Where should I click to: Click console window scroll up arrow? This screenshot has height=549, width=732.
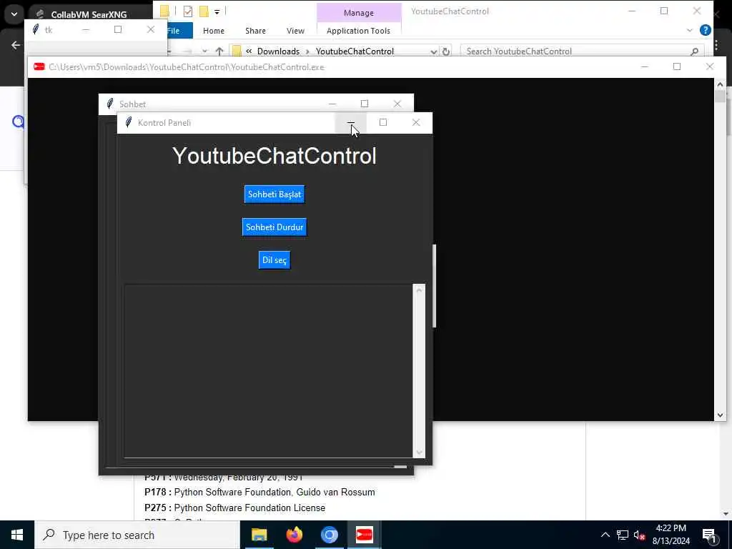pyautogui.click(x=720, y=84)
